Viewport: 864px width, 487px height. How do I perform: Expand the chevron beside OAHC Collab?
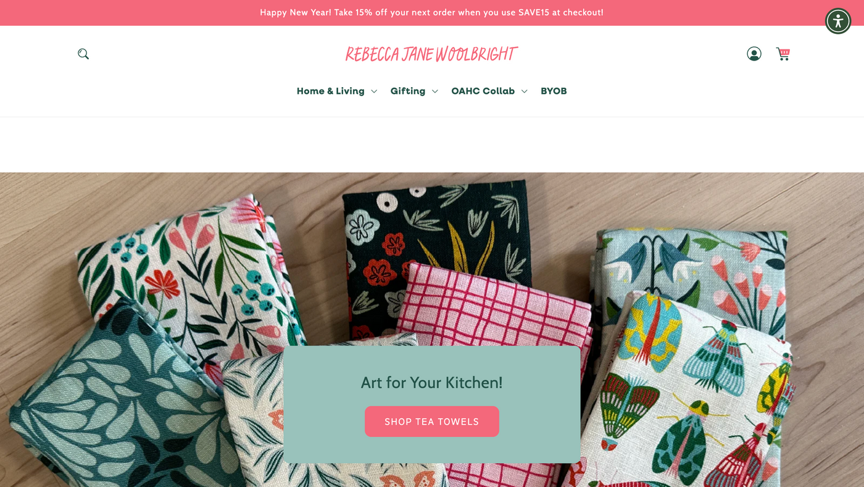(524, 91)
